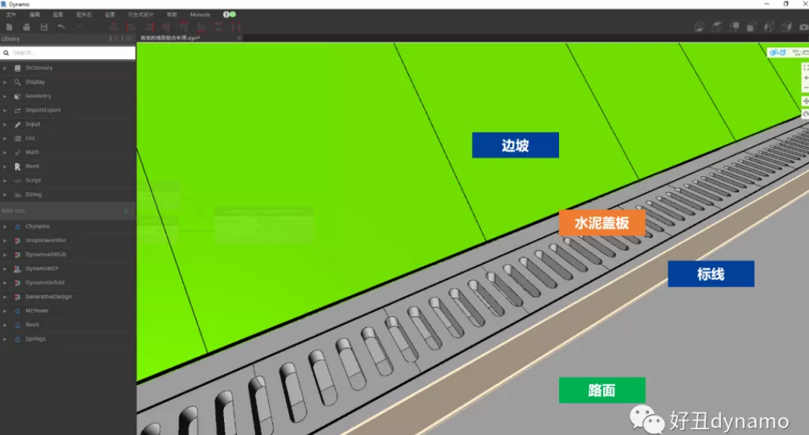
Task: Switch to 3D background preview navigation toggle
Action: pyautogui.click(x=777, y=52)
